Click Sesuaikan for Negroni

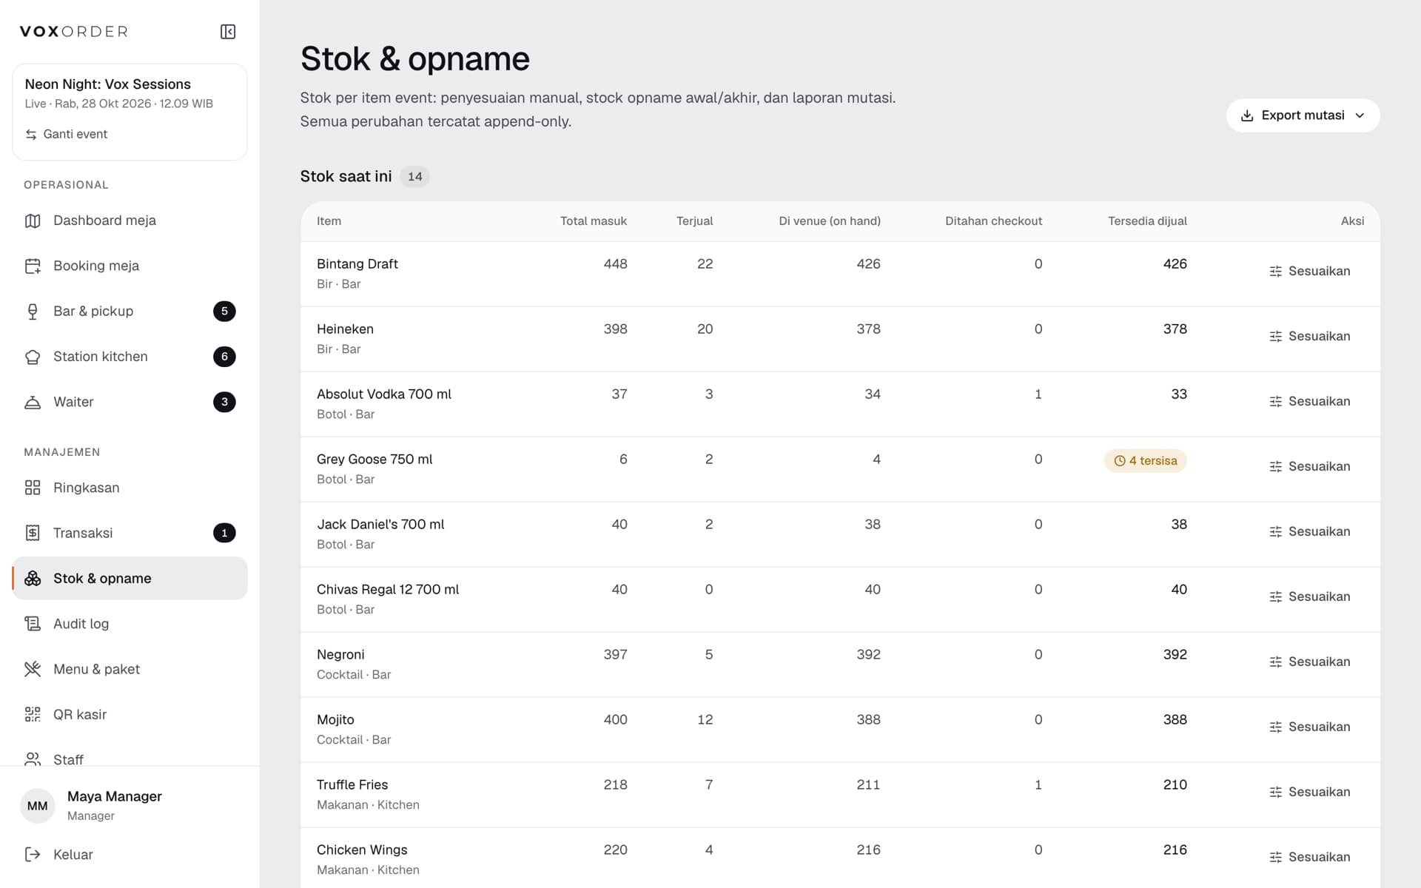coord(1309,662)
